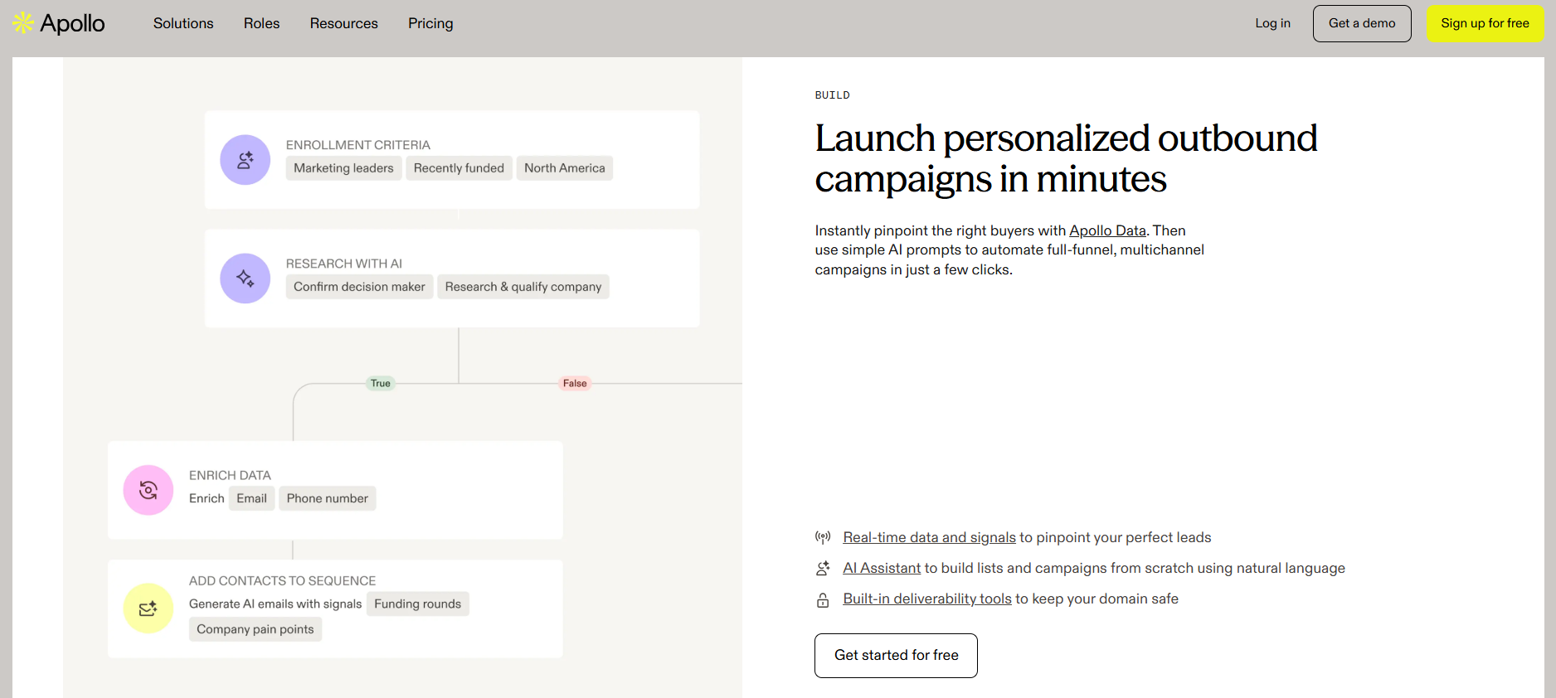Click the Enrich Data pink refresh icon
Screen dimensions: 1556x698
click(148, 490)
